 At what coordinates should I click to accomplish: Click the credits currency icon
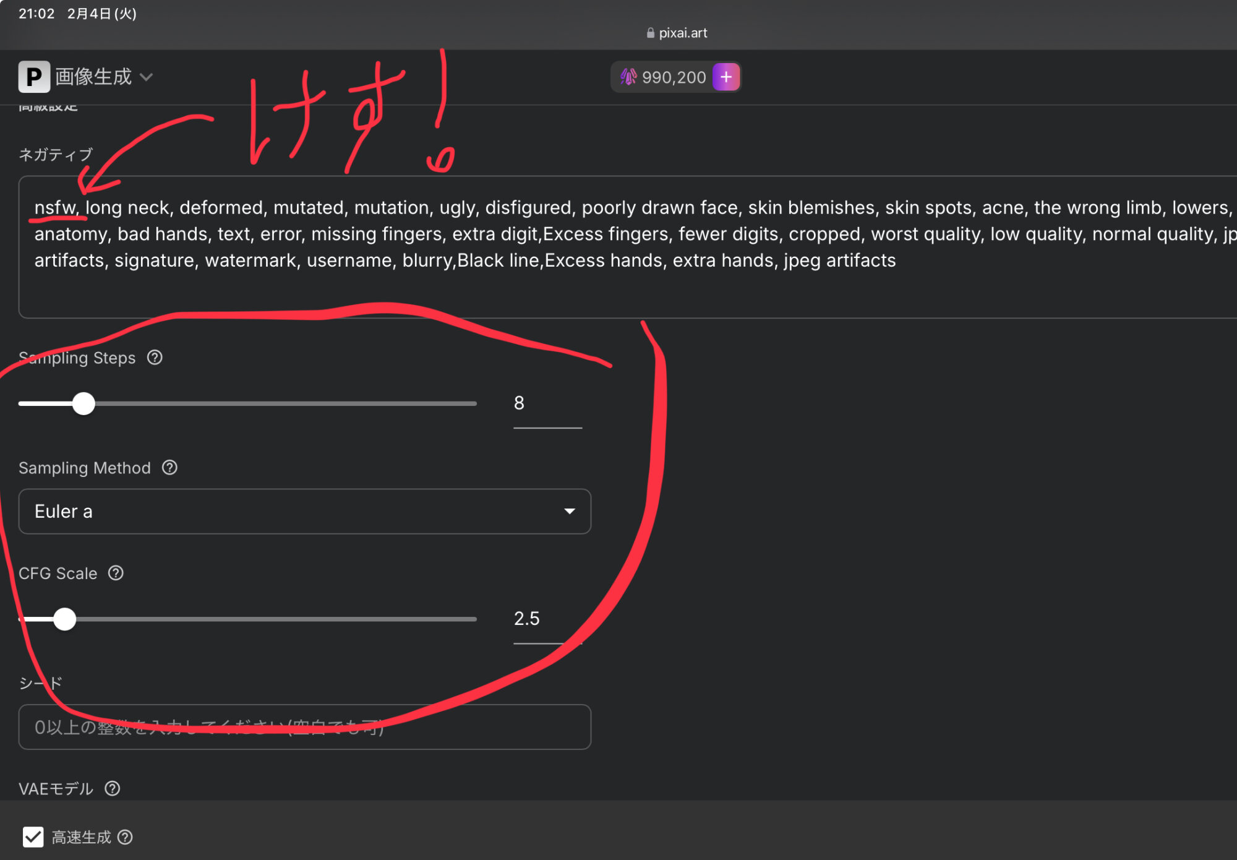coord(628,77)
